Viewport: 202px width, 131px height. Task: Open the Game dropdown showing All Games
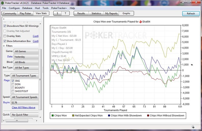click(26, 51)
